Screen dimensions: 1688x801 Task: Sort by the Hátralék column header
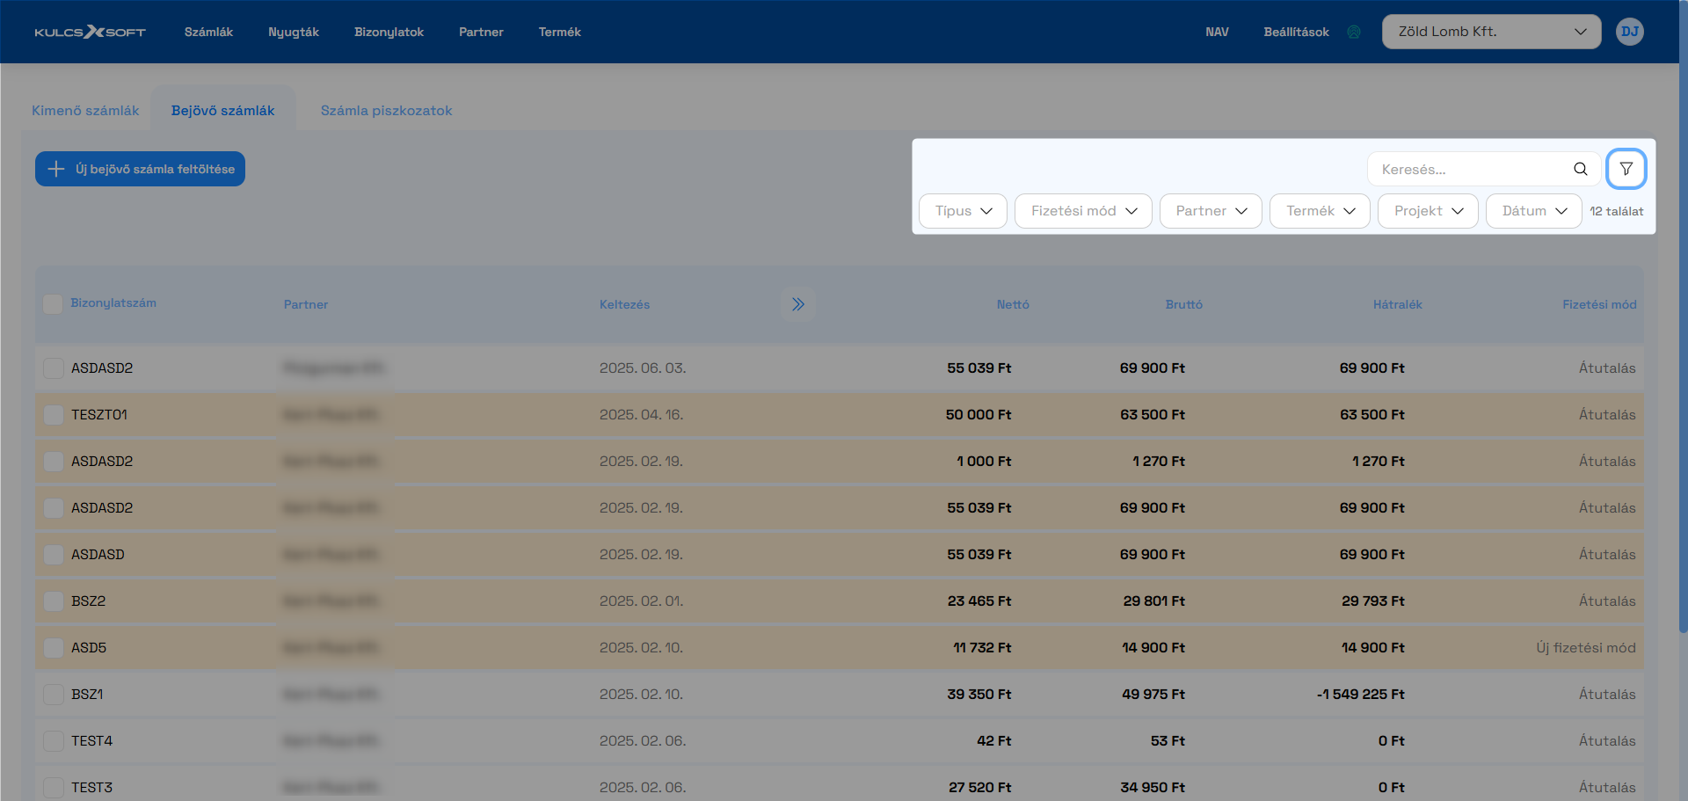tap(1397, 304)
